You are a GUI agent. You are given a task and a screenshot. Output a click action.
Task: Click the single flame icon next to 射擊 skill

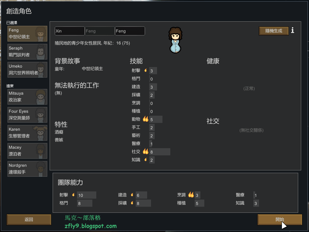pyautogui.click(x=146, y=70)
